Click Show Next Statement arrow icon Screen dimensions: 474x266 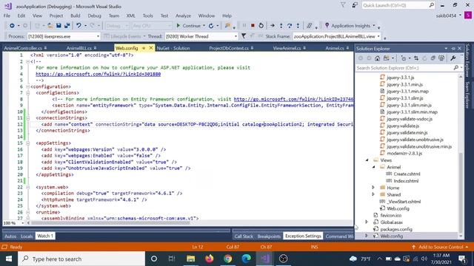(x=273, y=26)
